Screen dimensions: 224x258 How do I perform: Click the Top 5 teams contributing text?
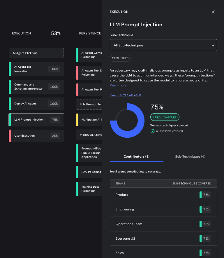tap(135, 172)
